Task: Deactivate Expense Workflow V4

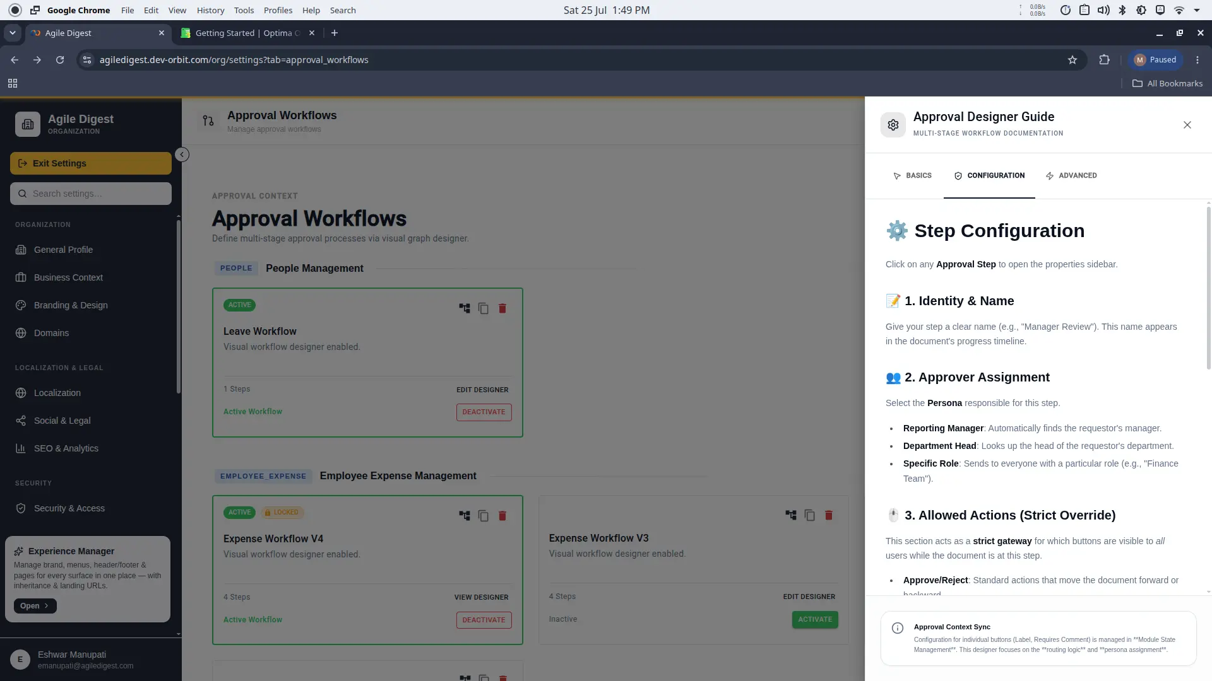Action: (x=484, y=620)
